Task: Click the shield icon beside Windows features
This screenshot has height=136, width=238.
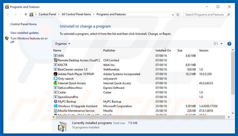Action: pyautogui.click(x=7, y=38)
